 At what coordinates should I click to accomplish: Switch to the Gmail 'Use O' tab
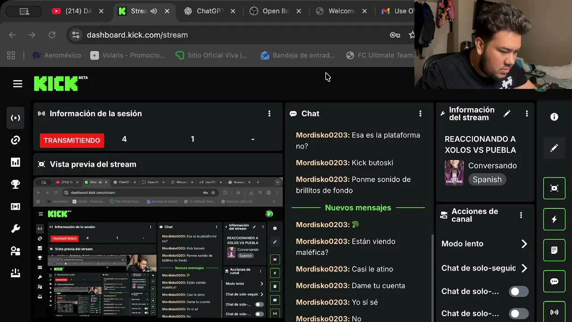pos(397,11)
